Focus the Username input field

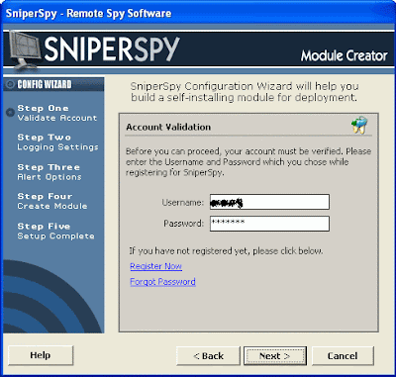269,202
